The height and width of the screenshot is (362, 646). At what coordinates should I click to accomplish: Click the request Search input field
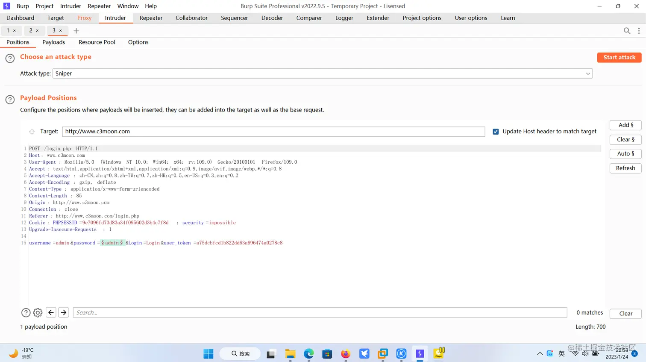click(320, 312)
